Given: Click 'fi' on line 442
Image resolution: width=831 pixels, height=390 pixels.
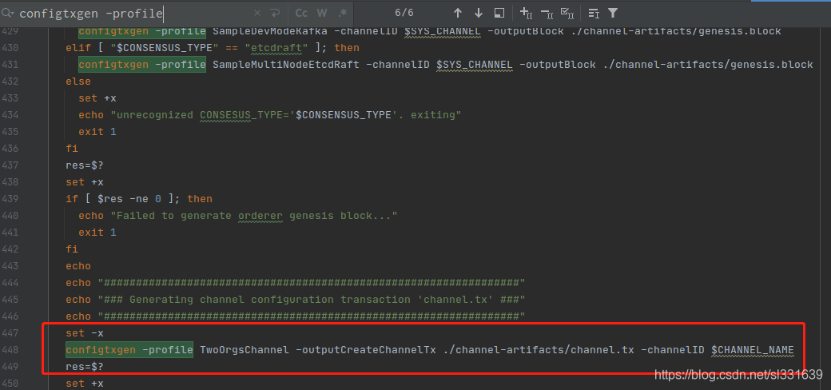Looking at the screenshot, I should (x=72, y=249).
